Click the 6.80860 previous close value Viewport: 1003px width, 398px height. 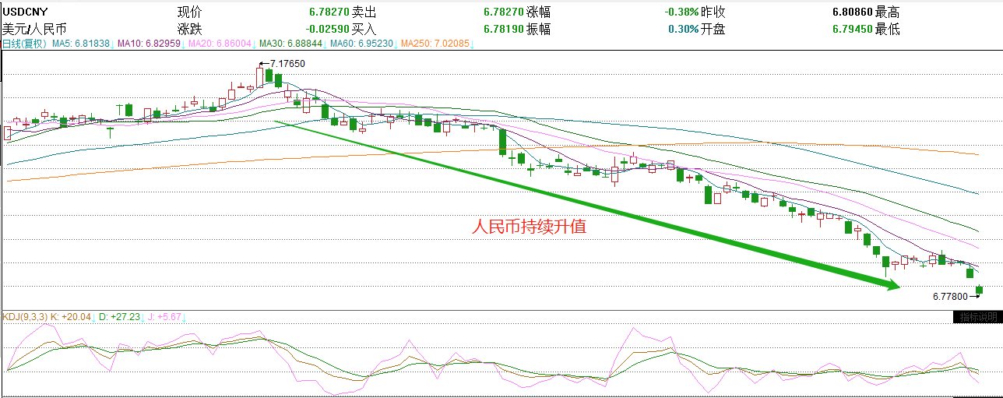click(x=853, y=12)
